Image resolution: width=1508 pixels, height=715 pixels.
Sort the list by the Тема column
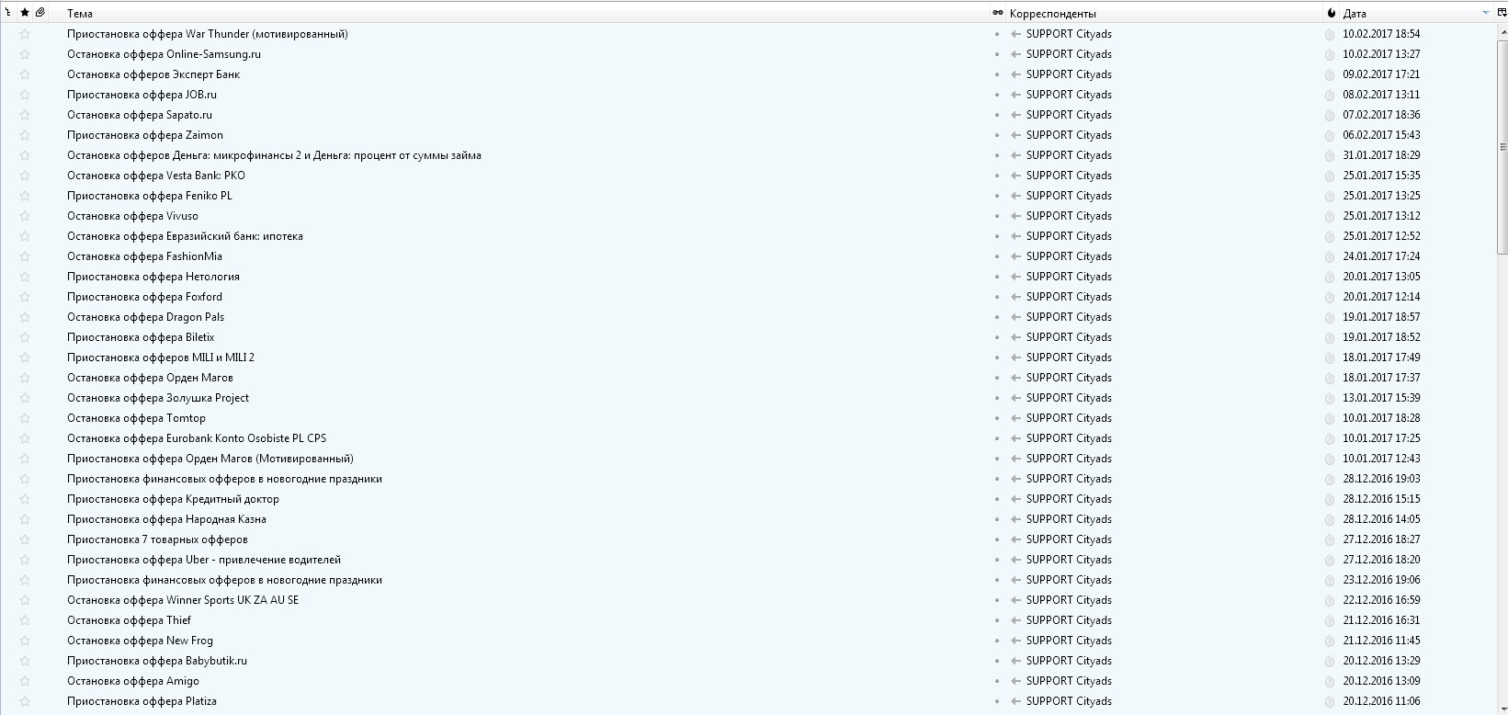80,14
